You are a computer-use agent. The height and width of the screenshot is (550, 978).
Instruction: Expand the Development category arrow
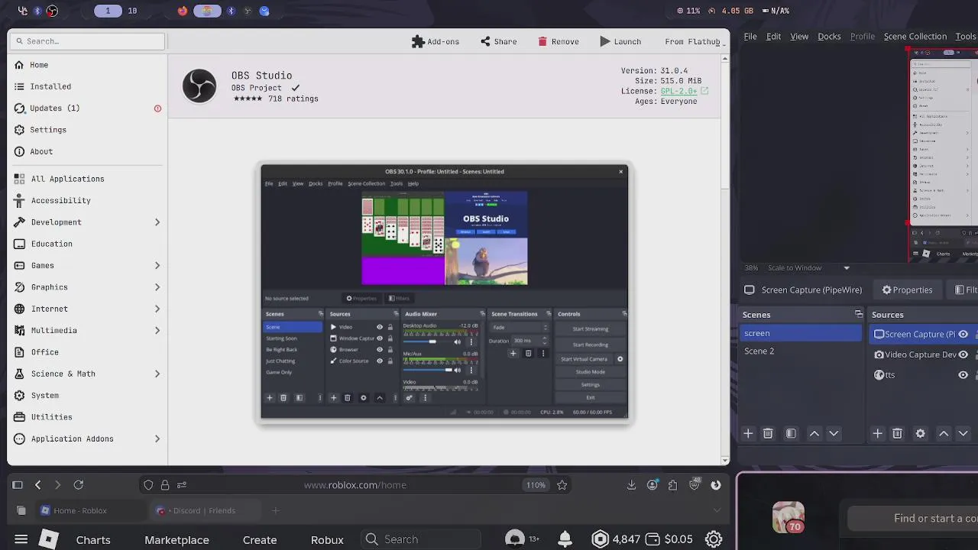pyautogui.click(x=157, y=222)
